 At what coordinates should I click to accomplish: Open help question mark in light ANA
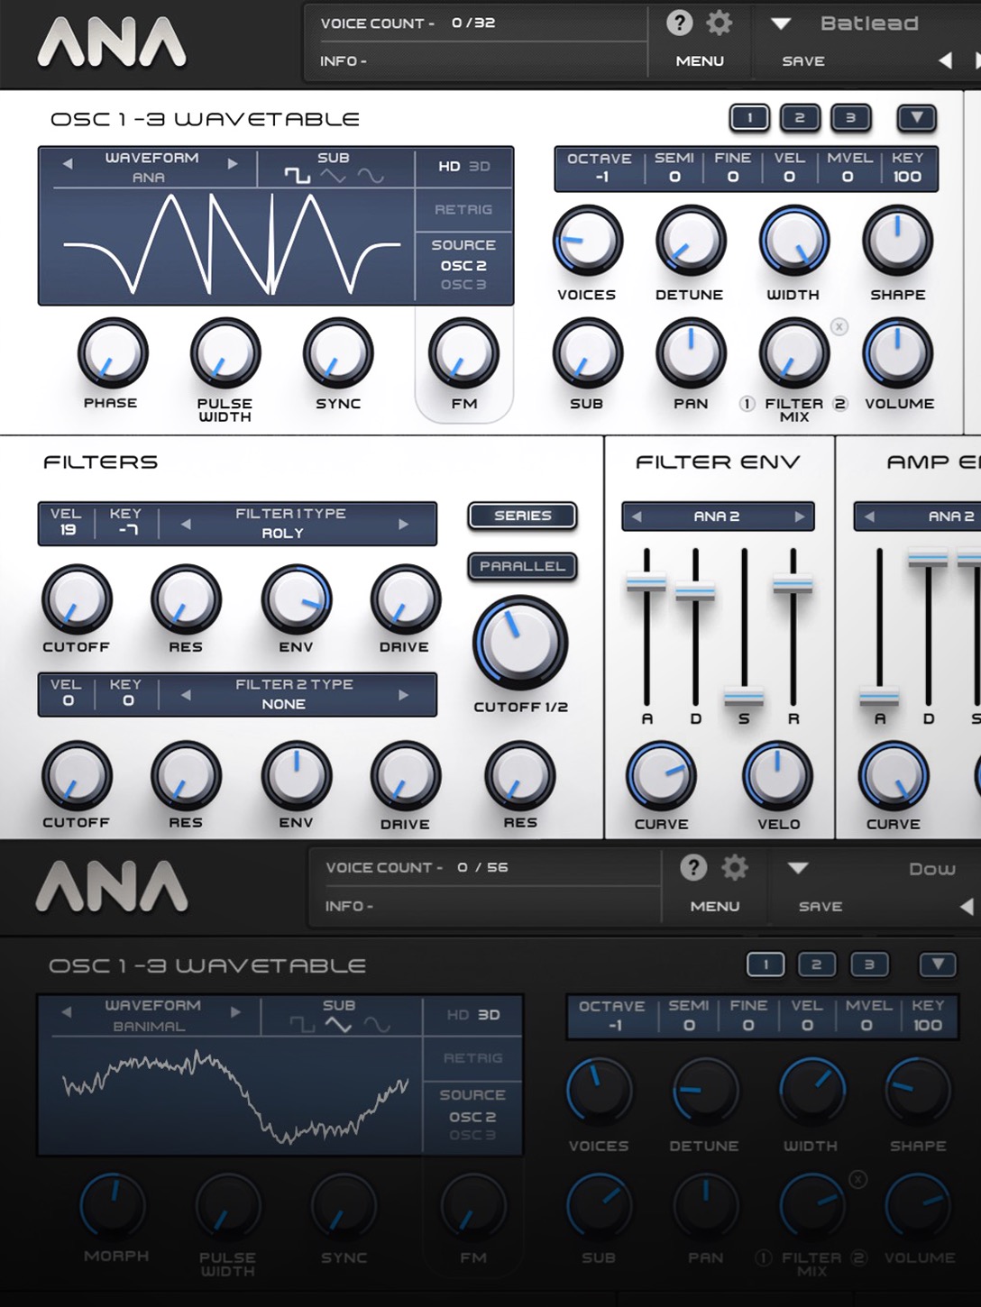coord(679,23)
